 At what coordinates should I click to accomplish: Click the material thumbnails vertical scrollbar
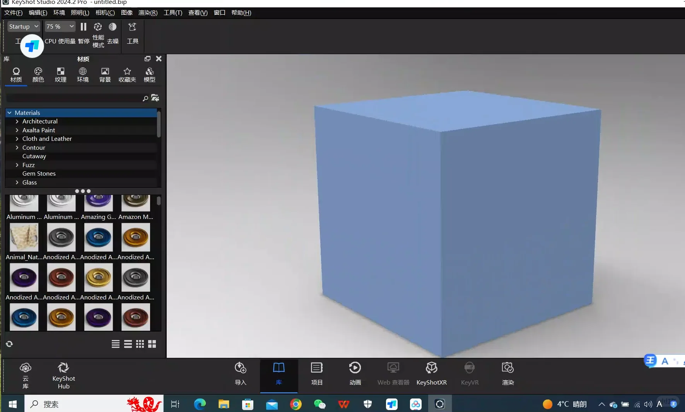pyautogui.click(x=159, y=201)
